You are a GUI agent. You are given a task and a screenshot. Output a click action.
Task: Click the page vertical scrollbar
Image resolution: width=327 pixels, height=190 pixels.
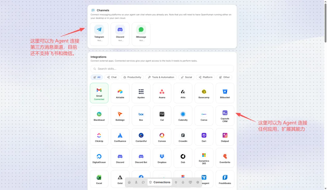(x=325, y=23)
